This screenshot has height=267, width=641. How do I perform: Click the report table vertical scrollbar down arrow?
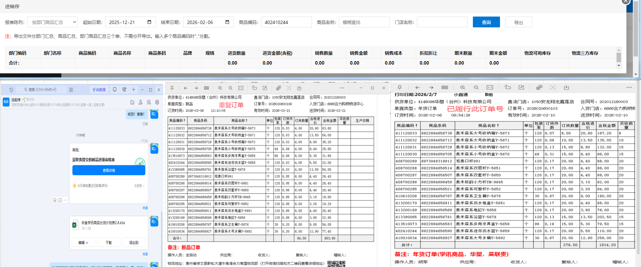click(619, 66)
